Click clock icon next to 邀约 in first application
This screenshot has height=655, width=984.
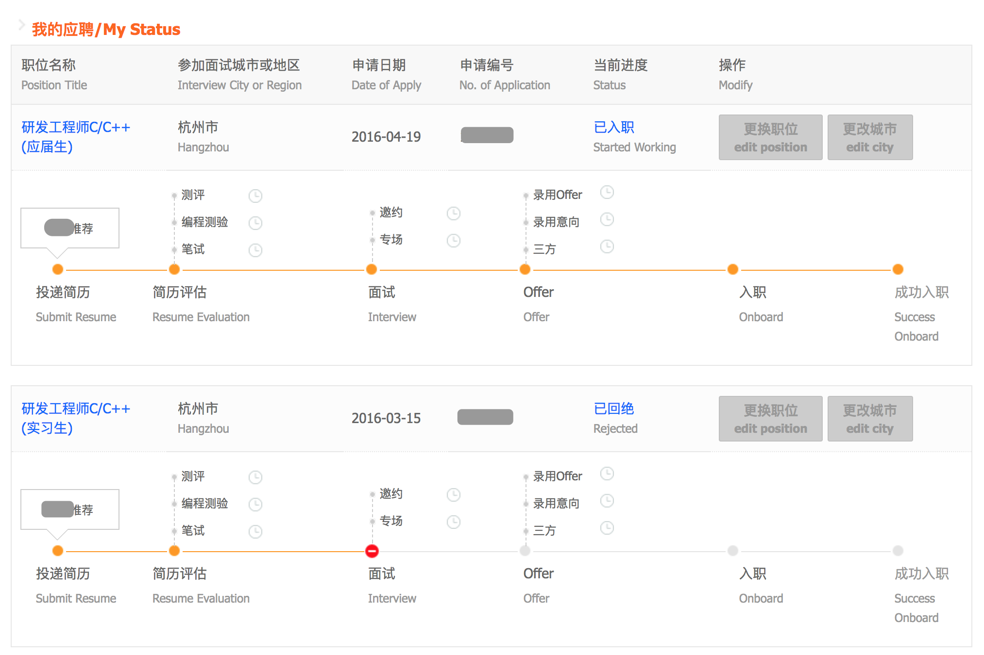point(454,213)
